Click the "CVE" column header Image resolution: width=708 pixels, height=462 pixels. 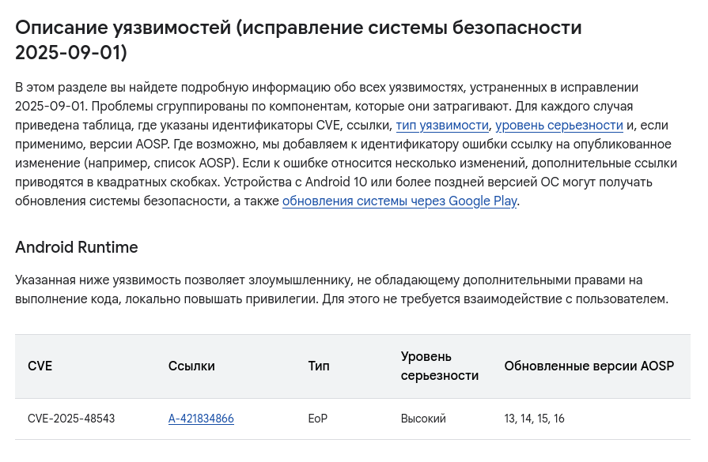40,366
